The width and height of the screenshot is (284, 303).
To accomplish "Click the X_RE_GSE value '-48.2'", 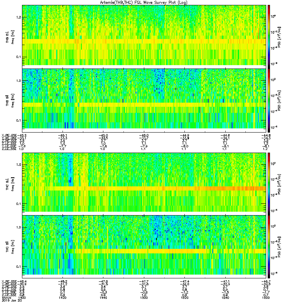I will coord(62,281).
